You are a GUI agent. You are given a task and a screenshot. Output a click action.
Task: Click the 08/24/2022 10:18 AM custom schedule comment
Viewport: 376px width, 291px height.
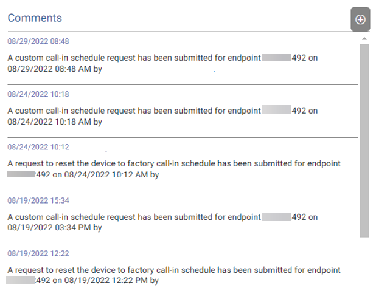tap(162, 116)
